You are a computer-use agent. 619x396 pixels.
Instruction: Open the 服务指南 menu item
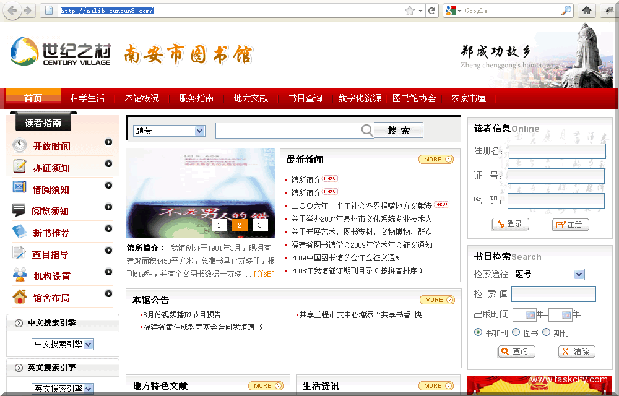[x=196, y=98]
